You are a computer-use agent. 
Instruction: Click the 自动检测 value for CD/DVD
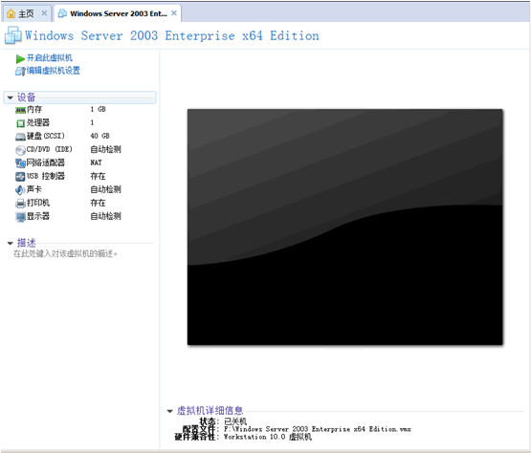point(105,149)
